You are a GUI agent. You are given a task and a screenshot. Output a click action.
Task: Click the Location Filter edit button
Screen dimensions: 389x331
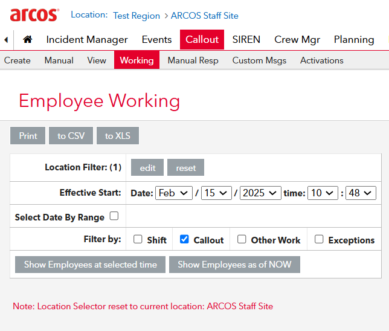click(148, 168)
